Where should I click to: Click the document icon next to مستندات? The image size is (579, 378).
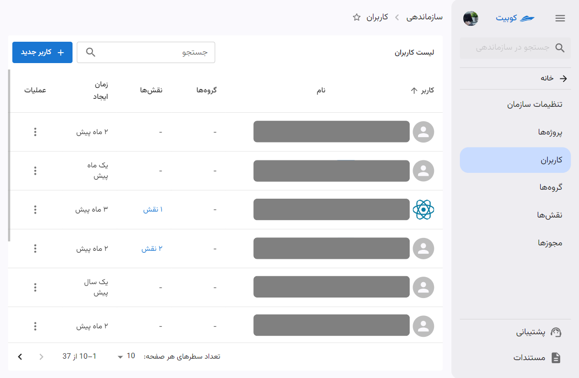tap(556, 358)
